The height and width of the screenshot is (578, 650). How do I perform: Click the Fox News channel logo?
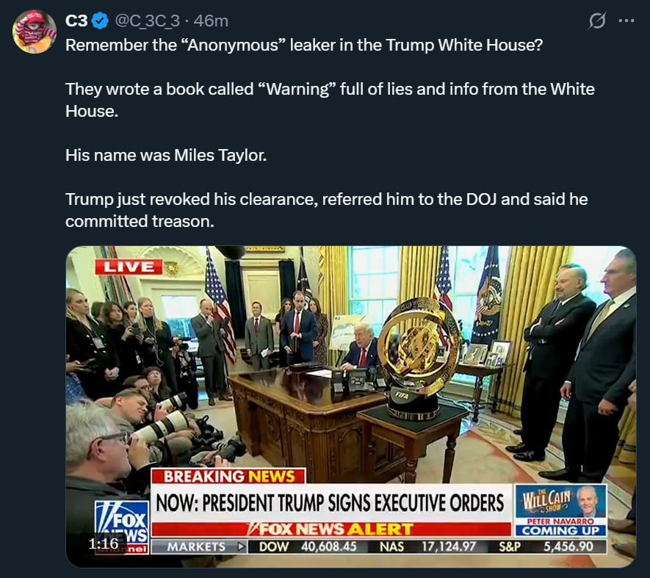click(x=122, y=527)
